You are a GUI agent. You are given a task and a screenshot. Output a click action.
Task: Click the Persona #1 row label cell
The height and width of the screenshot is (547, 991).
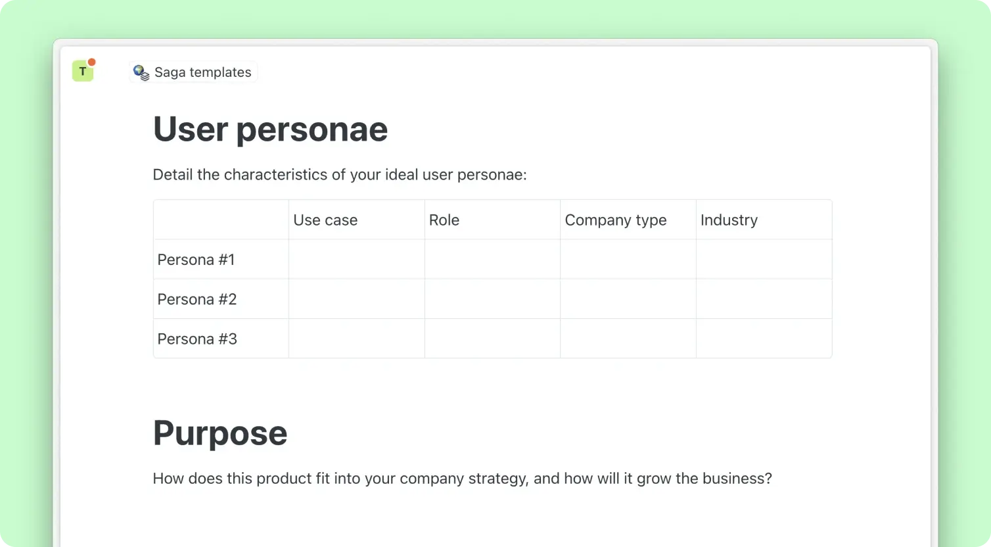coord(221,260)
